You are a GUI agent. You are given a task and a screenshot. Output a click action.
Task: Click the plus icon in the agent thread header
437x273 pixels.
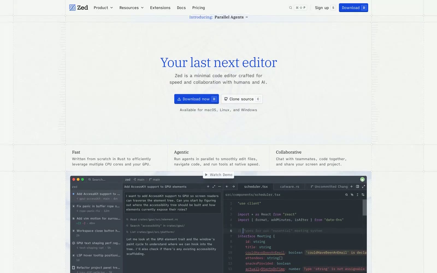(x=208, y=186)
